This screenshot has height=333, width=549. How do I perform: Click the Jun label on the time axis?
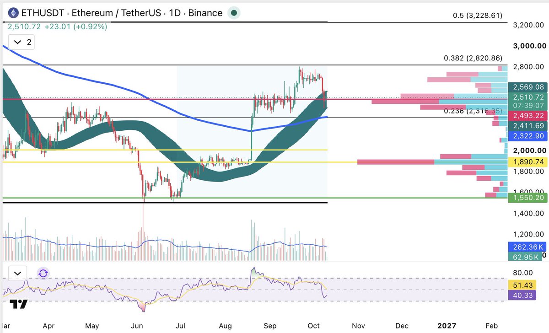pyautogui.click(x=137, y=326)
